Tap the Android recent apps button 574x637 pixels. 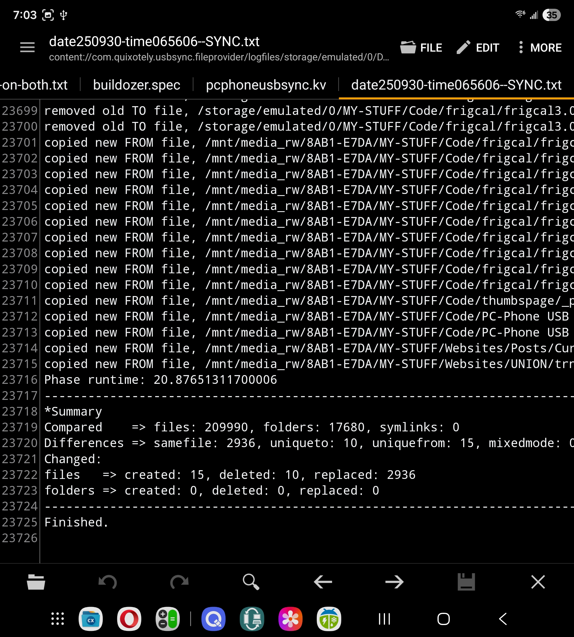tap(384, 619)
